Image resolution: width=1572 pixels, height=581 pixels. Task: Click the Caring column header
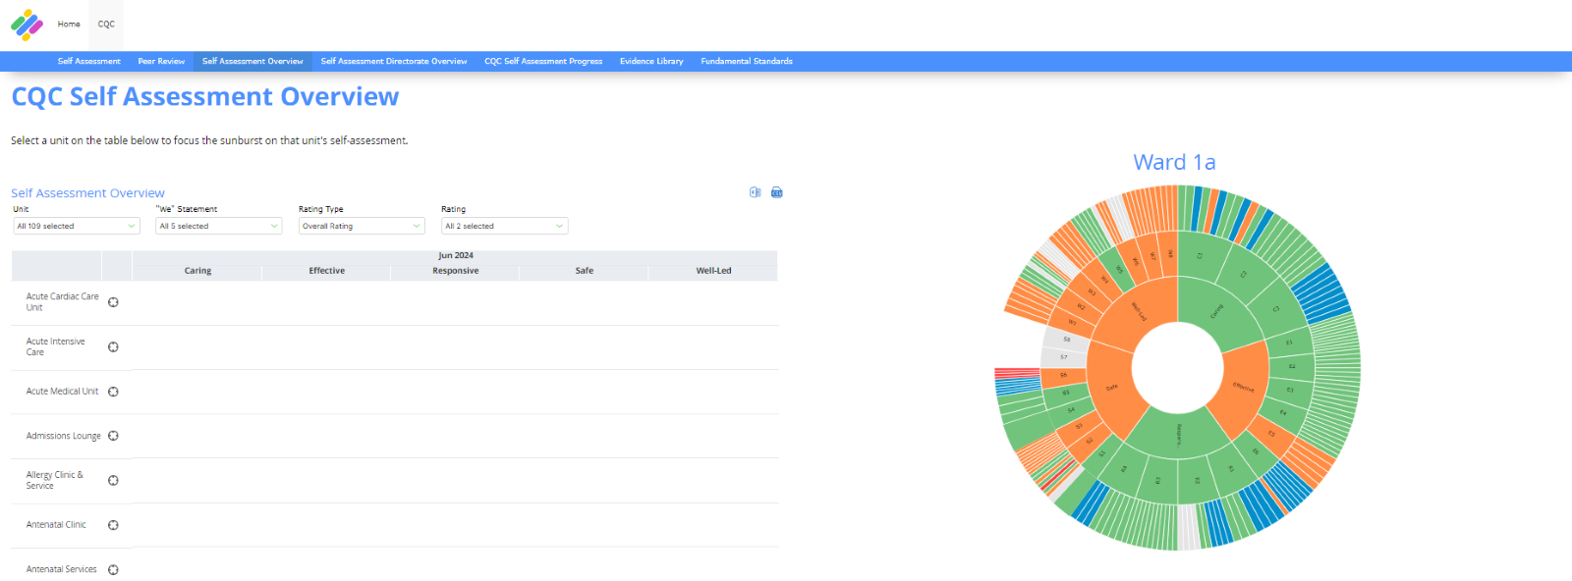[197, 271]
